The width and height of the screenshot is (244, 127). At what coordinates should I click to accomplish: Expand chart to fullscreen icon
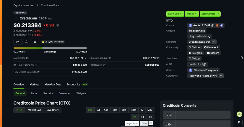(x=150, y=117)
